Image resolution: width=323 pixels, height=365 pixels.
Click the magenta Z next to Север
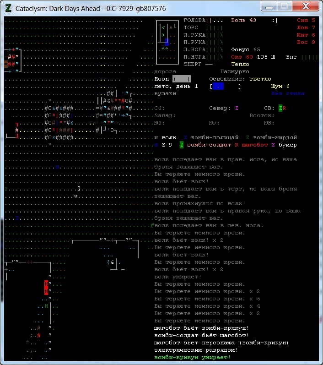pos(237,108)
